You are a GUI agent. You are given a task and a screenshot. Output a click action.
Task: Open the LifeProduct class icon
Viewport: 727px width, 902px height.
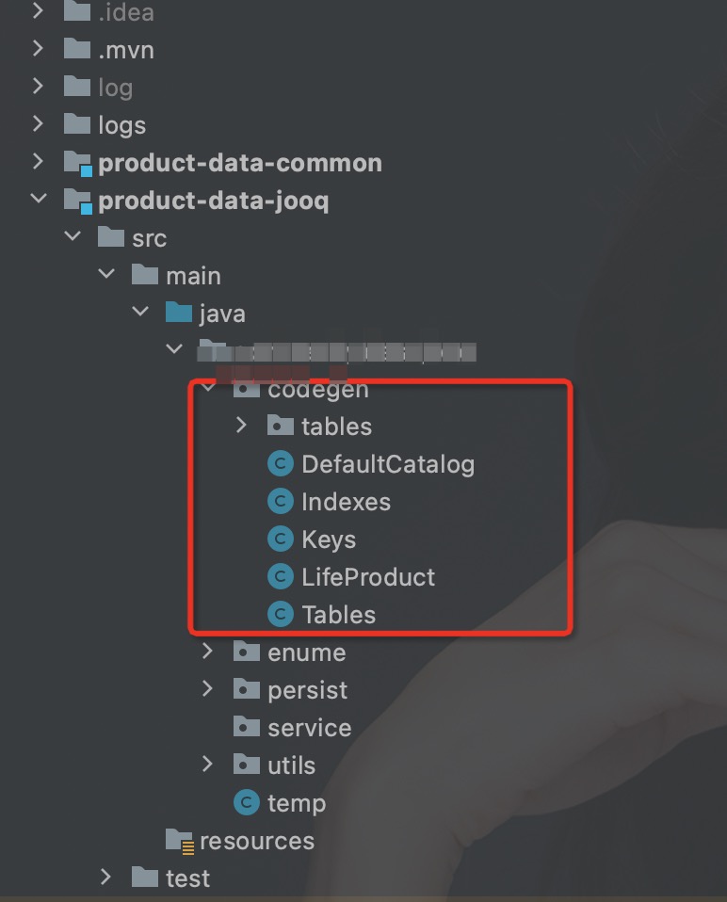pyautogui.click(x=281, y=576)
